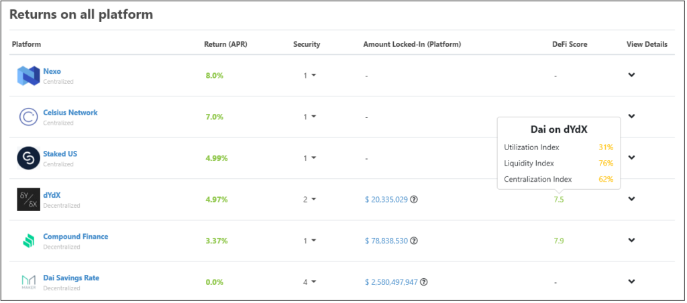Click the Platform column header
687x303 pixels.
pos(26,44)
